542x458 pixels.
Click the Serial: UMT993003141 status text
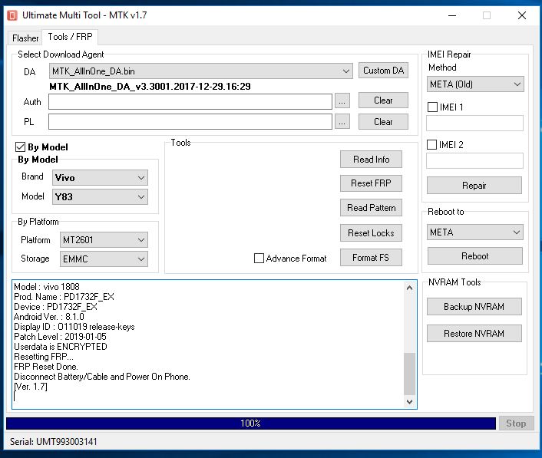(x=54, y=442)
